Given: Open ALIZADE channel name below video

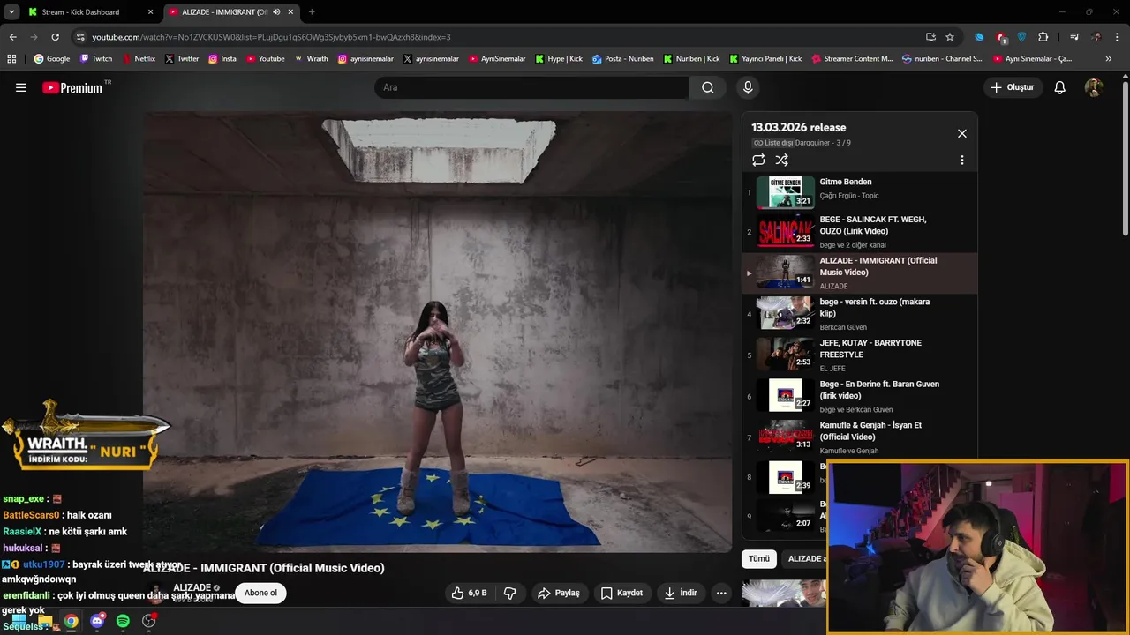Looking at the screenshot, I should (x=192, y=587).
